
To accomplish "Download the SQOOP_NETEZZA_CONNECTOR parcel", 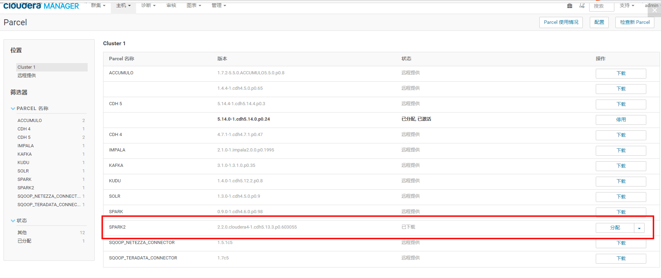I will [621, 243].
